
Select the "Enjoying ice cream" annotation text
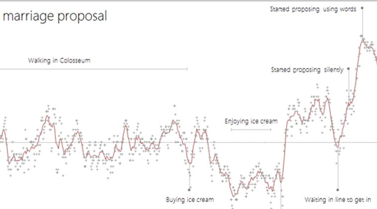tap(251, 121)
